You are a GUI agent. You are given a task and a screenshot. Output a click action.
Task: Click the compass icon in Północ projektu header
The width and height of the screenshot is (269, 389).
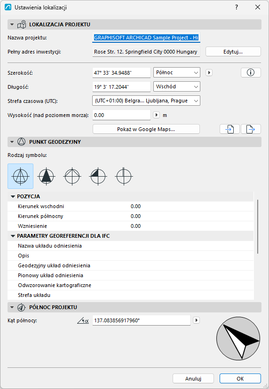pyautogui.click(x=22, y=307)
